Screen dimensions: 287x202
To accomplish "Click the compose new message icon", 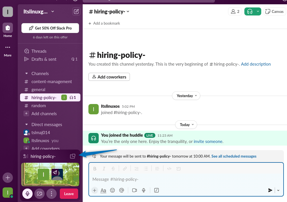I will coord(76,12).
